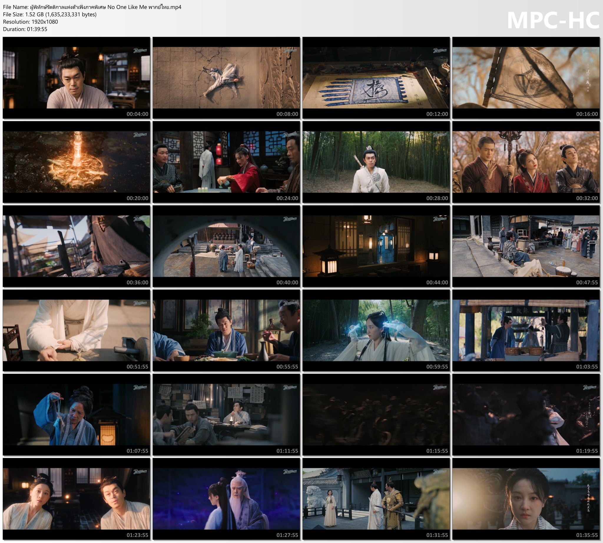Click the street market thumbnail at 00:47:55
Image resolution: width=603 pixels, height=543 pixels.
526,246
